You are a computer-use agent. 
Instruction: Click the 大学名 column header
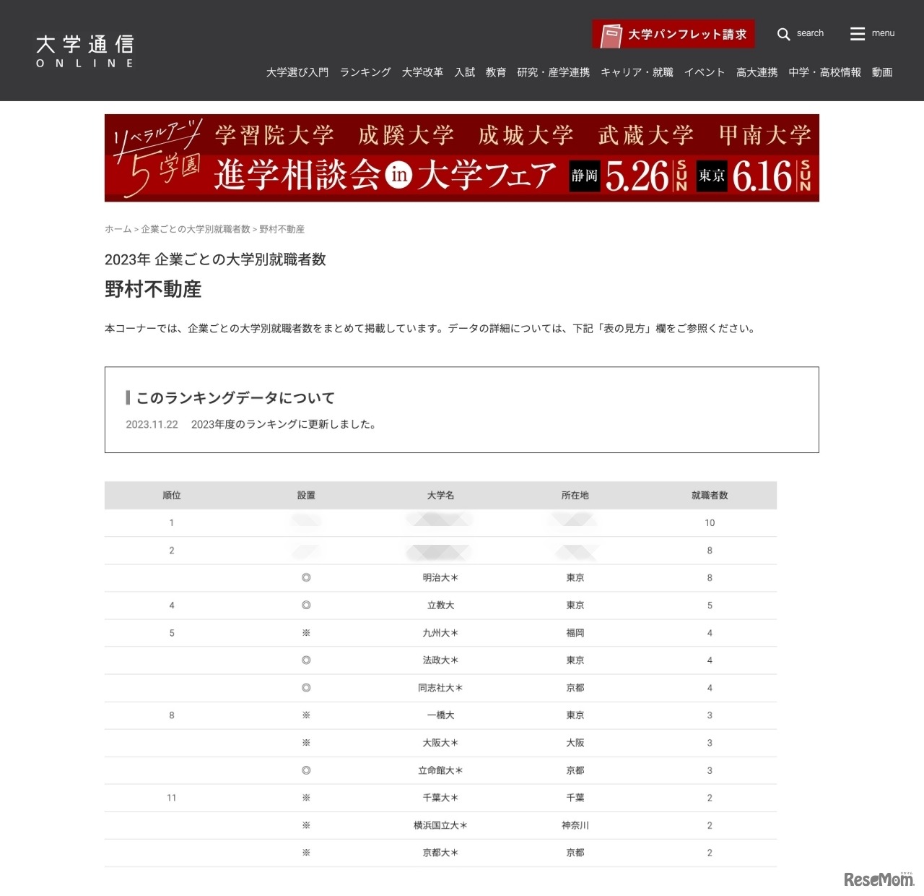440,496
